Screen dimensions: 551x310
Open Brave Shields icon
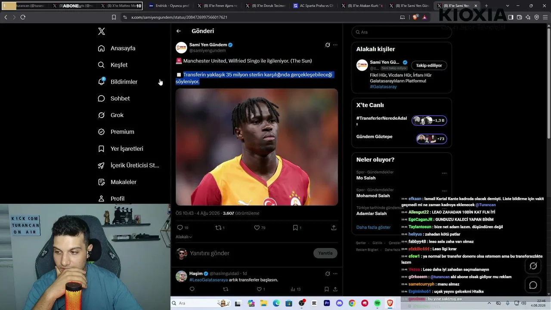tap(415, 17)
